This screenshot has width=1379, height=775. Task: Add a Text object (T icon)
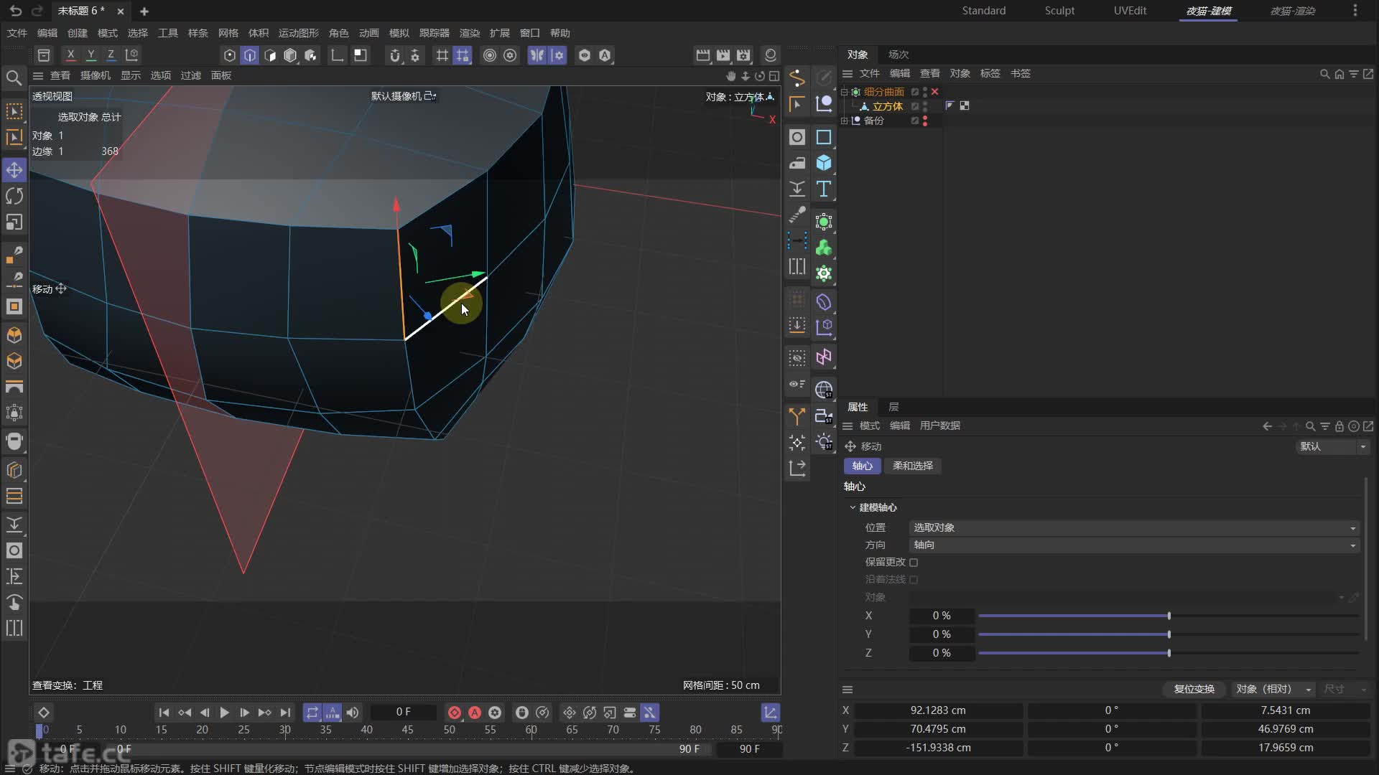tap(824, 189)
